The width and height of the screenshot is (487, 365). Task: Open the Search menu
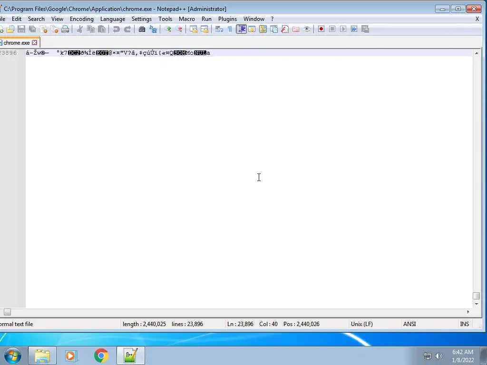point(36,19)
